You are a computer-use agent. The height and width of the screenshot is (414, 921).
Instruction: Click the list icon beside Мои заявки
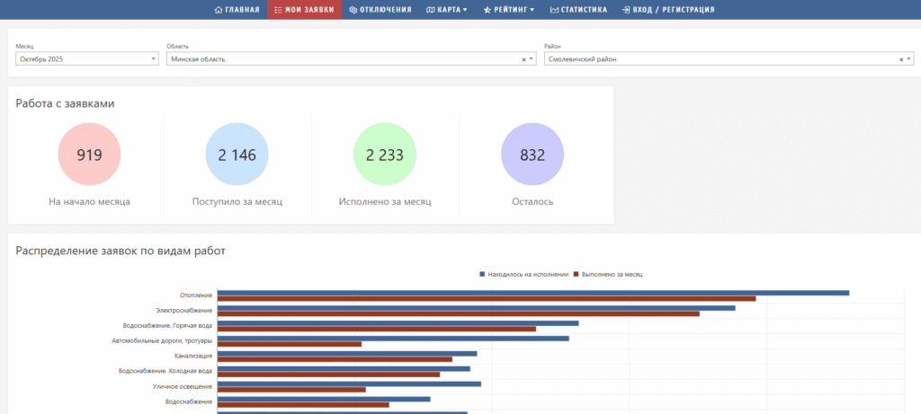click(277, 10)
